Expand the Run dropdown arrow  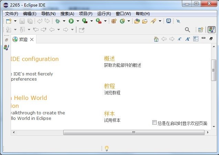tap(78, 21)
